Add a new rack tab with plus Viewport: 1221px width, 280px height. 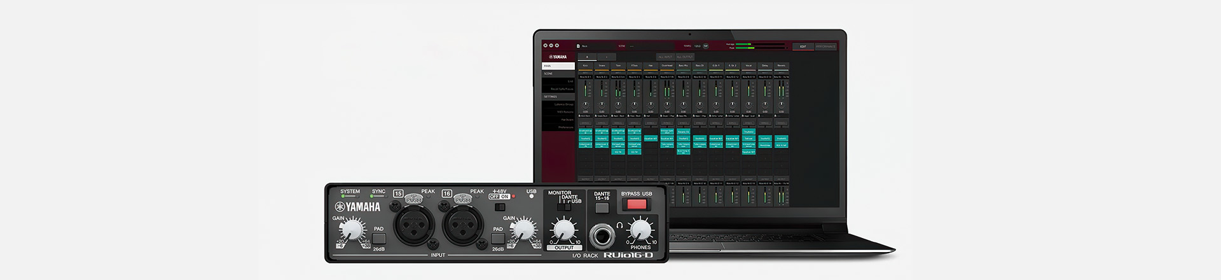coord(607,57)
